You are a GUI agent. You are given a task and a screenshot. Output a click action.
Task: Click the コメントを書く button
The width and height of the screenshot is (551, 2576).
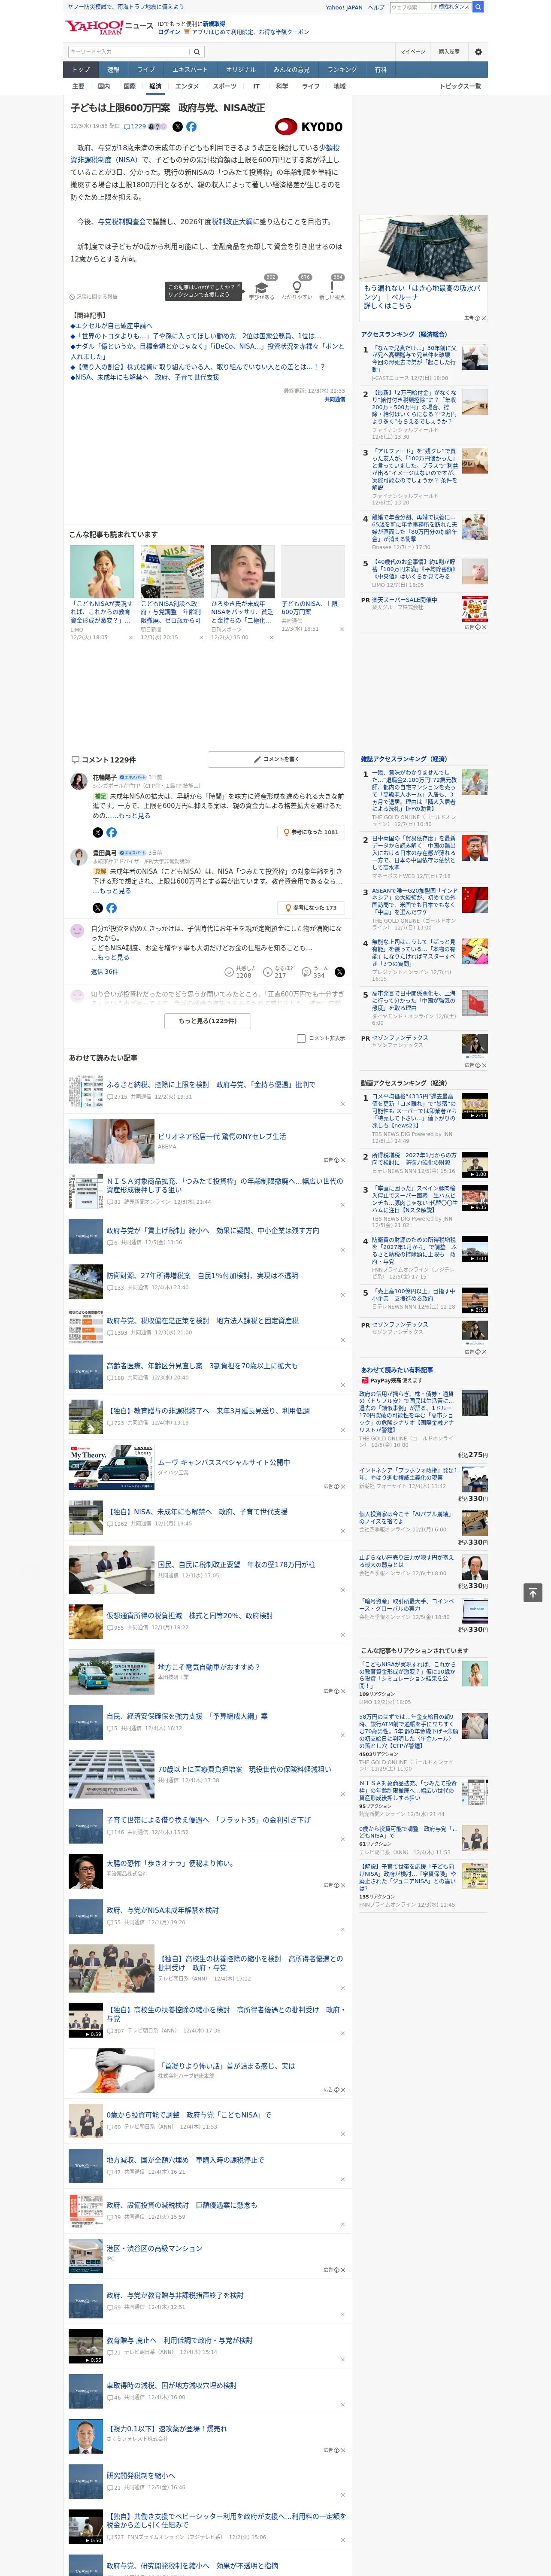[x=276, y=760]
